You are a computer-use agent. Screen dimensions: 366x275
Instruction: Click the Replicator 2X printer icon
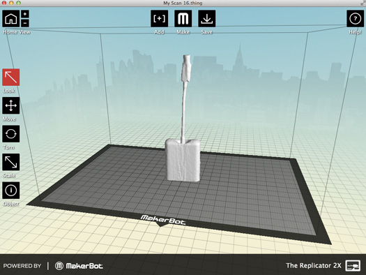353,266
